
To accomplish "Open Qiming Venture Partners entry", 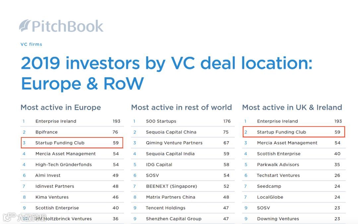I will (174, 143).
